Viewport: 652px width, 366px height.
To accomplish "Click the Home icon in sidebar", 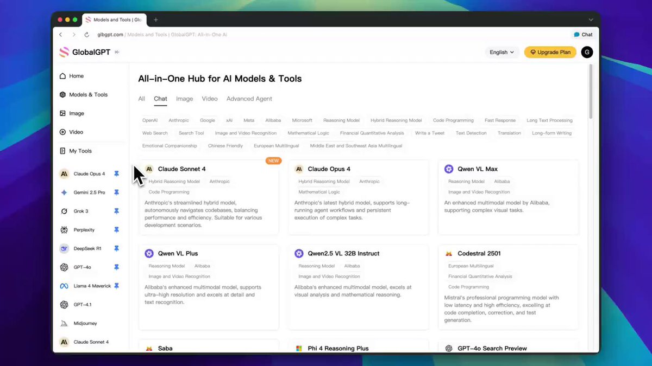I will click(x=63, y=76).
